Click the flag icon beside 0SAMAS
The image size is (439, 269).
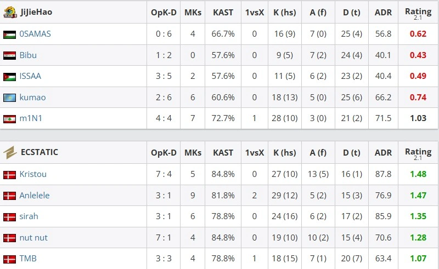pos(9,35)
